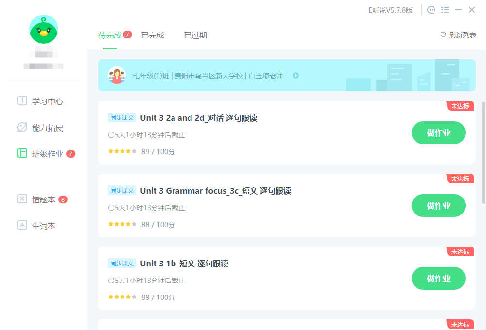Select the 能力拓展 compass icon
The height and width of the screenshot is (330, 486).
point(22,127)
